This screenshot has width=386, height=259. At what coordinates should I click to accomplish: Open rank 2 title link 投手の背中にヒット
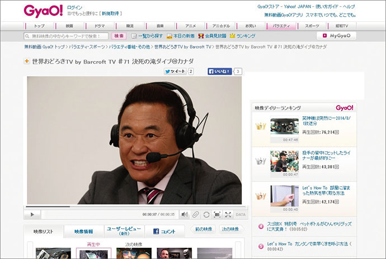tap(326, 155)
